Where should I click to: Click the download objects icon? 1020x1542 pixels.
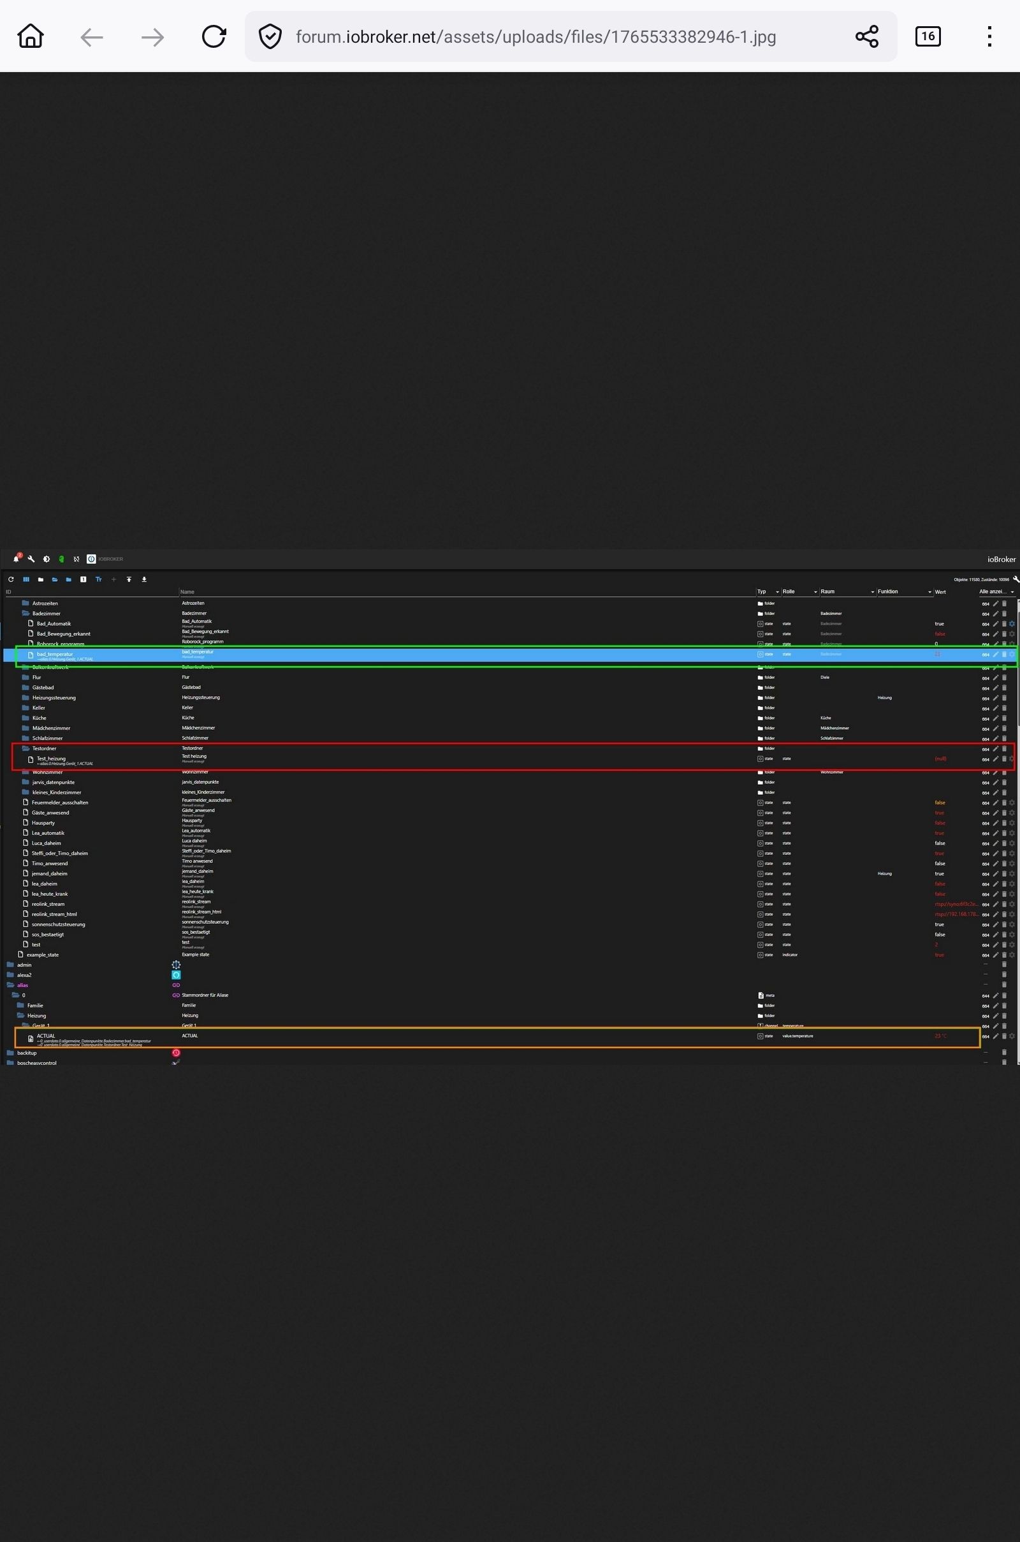(145, 579)
